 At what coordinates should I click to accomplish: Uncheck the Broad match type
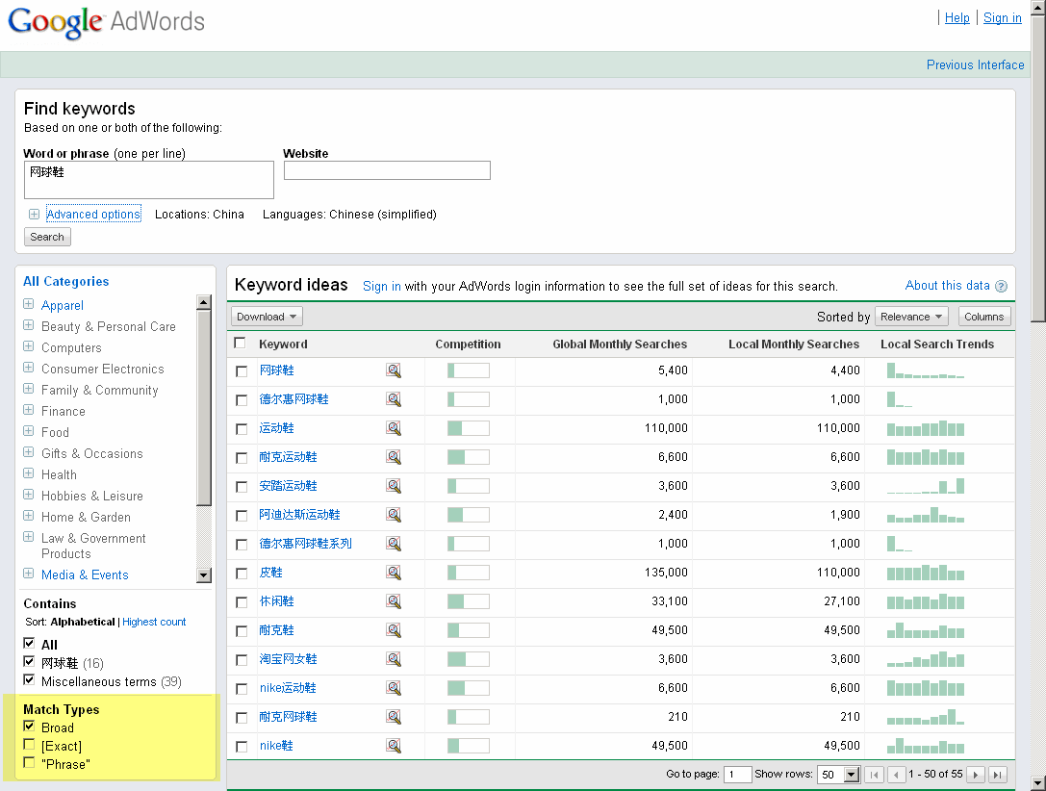point(29,727)
